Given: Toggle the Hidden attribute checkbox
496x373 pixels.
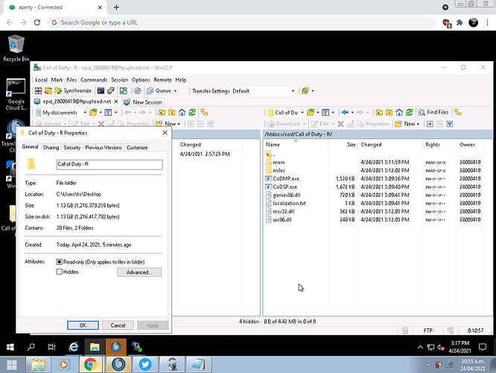Looking at the screenshot, I should [59, 272].
